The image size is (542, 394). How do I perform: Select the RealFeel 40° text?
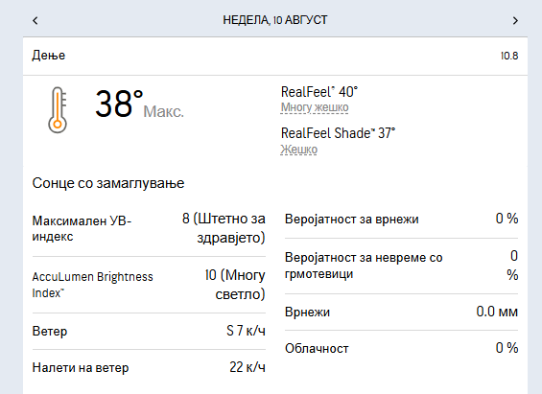319,92
